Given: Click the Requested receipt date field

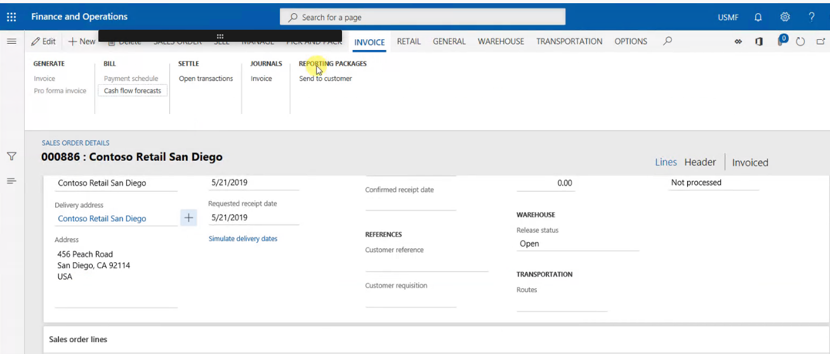Looking at the screenshot, I should (x=254, y=217).
